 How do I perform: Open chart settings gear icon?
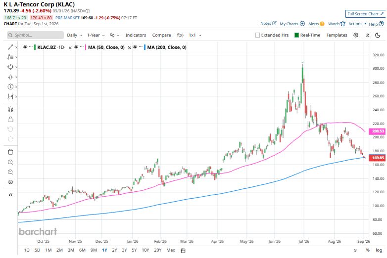coord(356,35)
